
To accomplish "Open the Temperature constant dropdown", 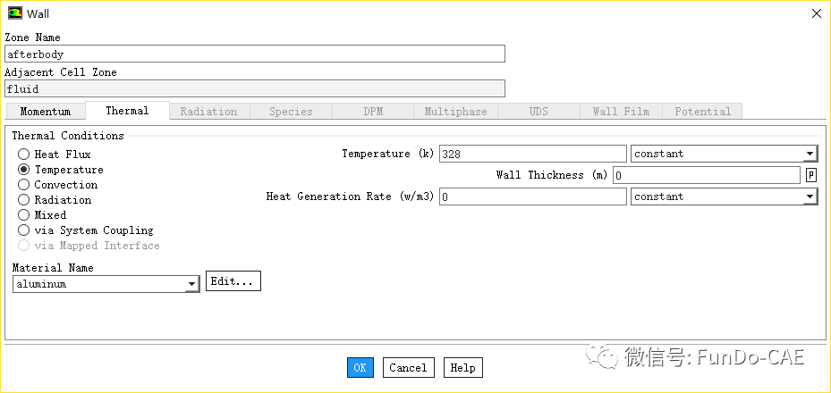I will (724, 154).
